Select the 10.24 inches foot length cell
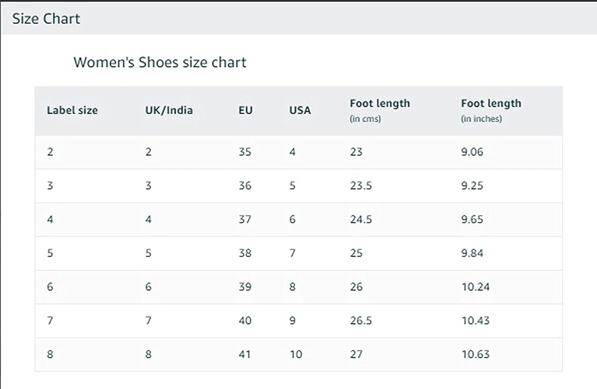597x389 pixels. [x=475, y=287]
